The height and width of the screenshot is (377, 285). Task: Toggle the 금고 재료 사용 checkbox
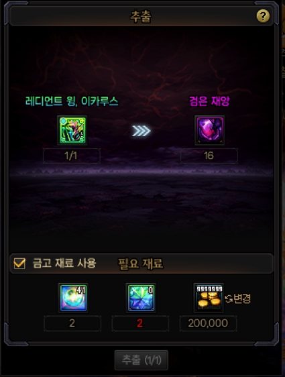pyautogui.click(x=19, y=263)
